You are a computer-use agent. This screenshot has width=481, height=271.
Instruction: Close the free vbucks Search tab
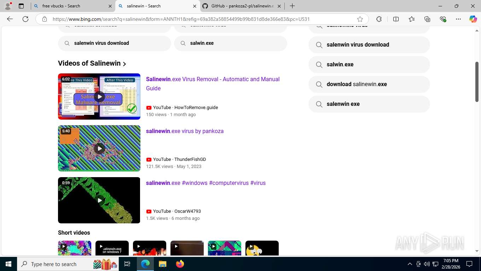click(x=110, y=6)
